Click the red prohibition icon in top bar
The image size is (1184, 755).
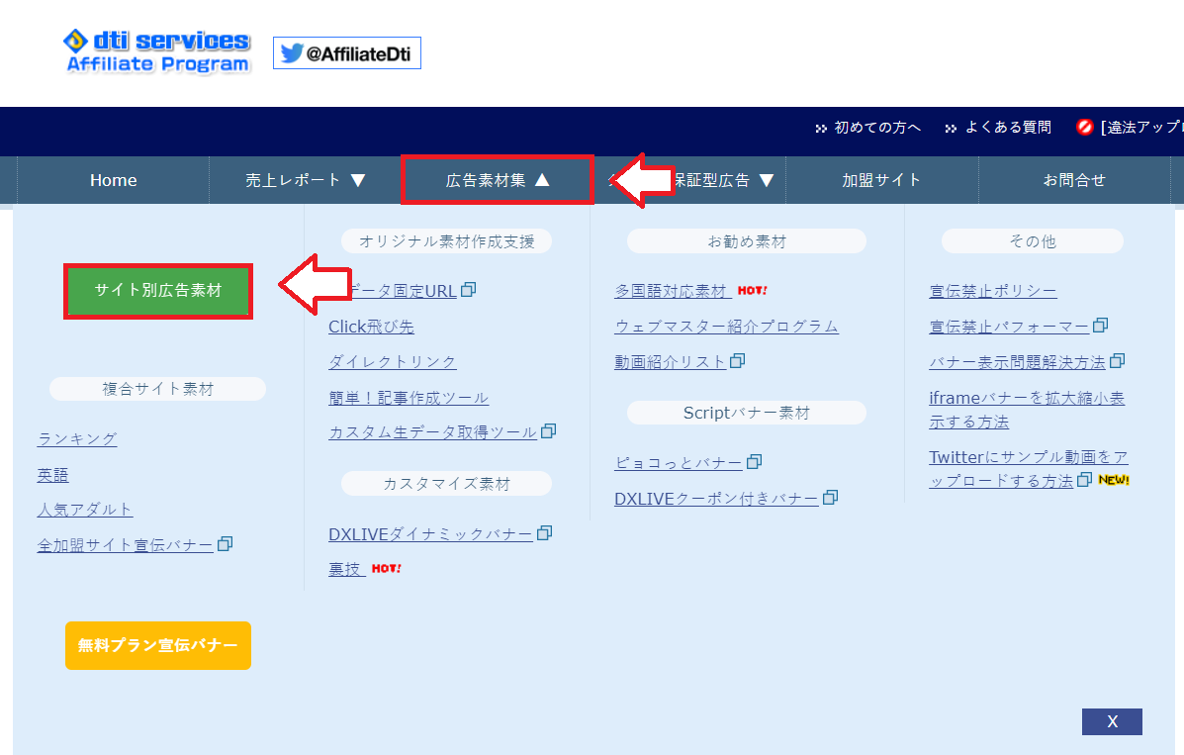(1084, 127)
